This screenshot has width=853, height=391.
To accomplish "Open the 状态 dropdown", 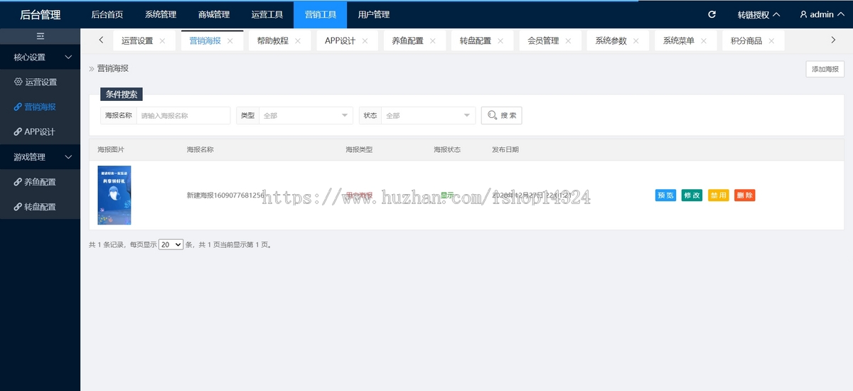I will click(x=428, y=115).
